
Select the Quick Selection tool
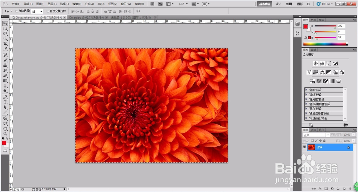[x=5, y=39]
